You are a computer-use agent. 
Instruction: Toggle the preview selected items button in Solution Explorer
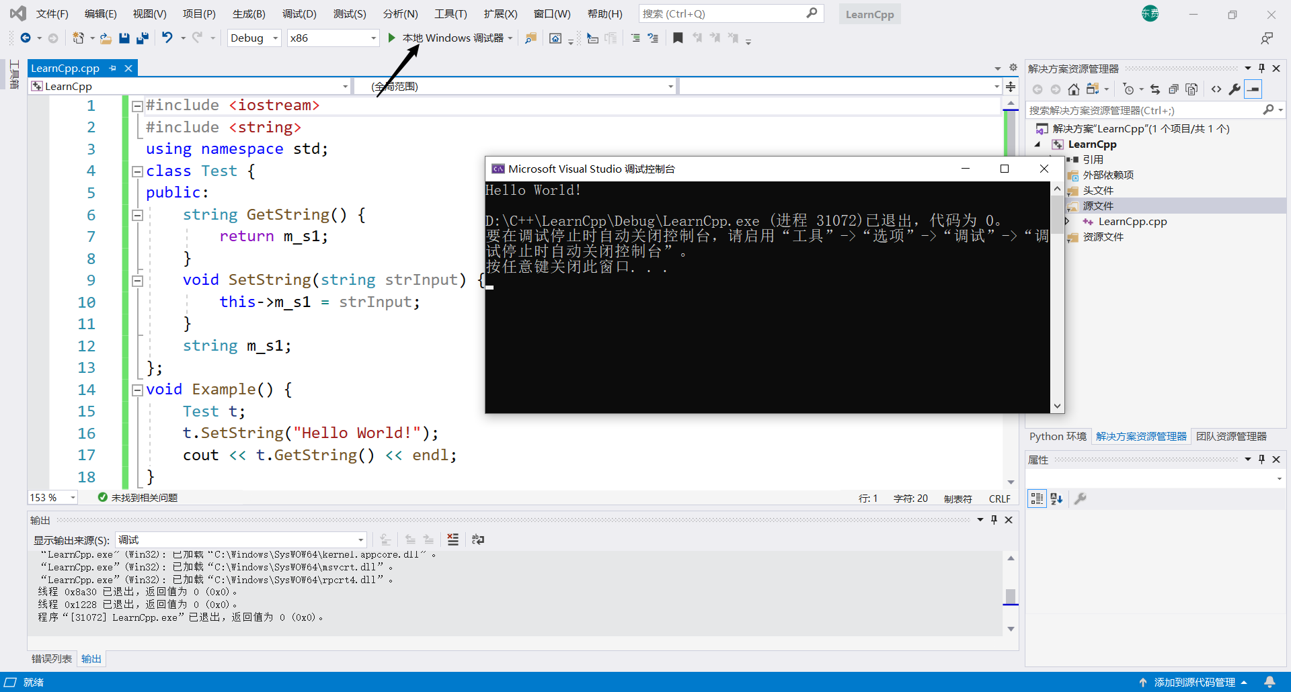tap(1253, 89)
